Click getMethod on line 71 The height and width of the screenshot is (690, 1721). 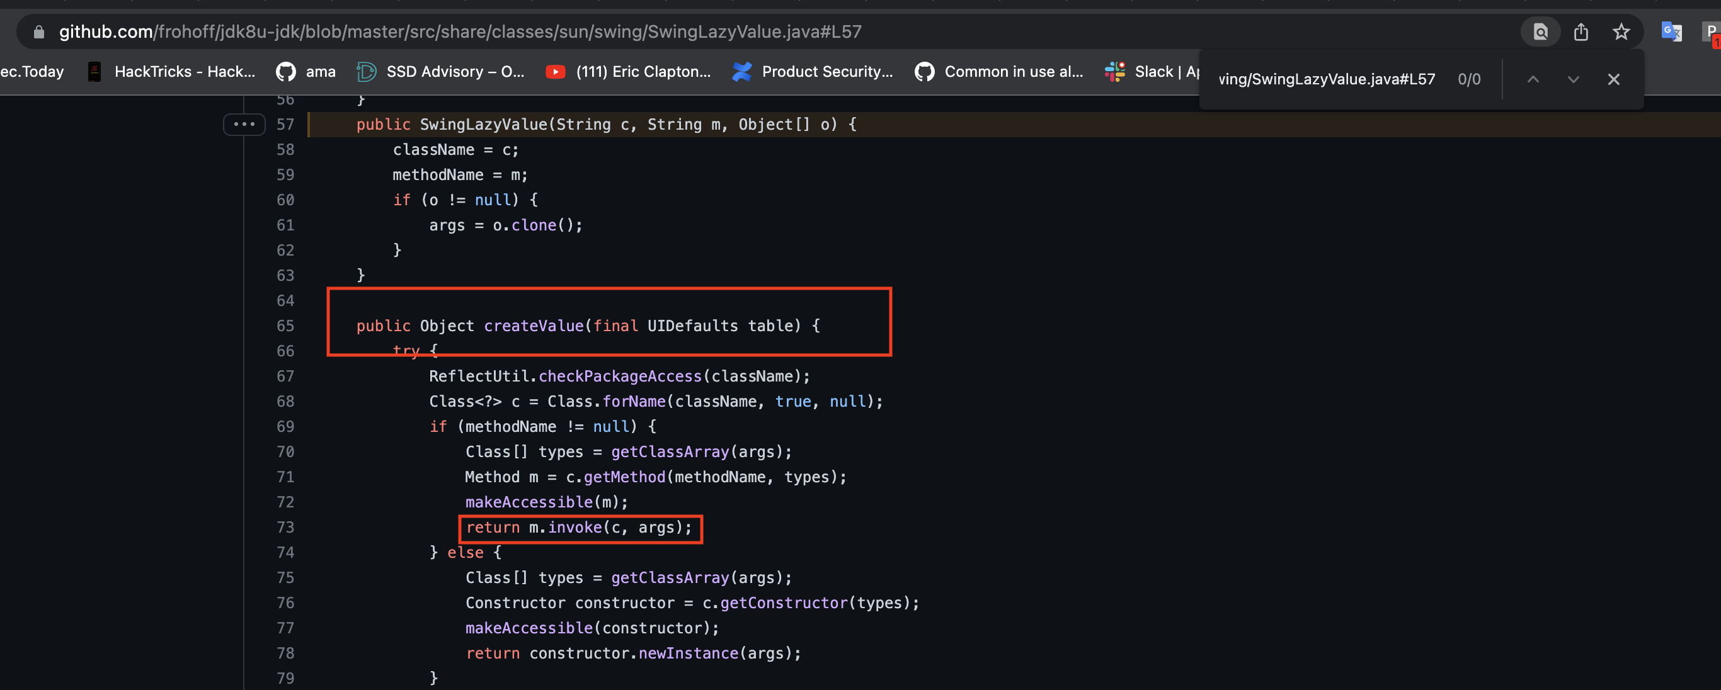coord(625,477)
